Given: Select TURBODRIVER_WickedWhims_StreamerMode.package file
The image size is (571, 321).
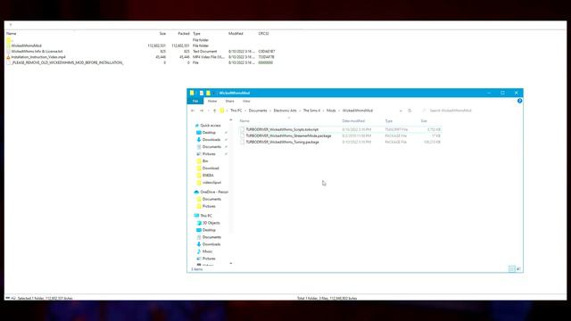Looking at the screenshot, I should coord(288,136).
